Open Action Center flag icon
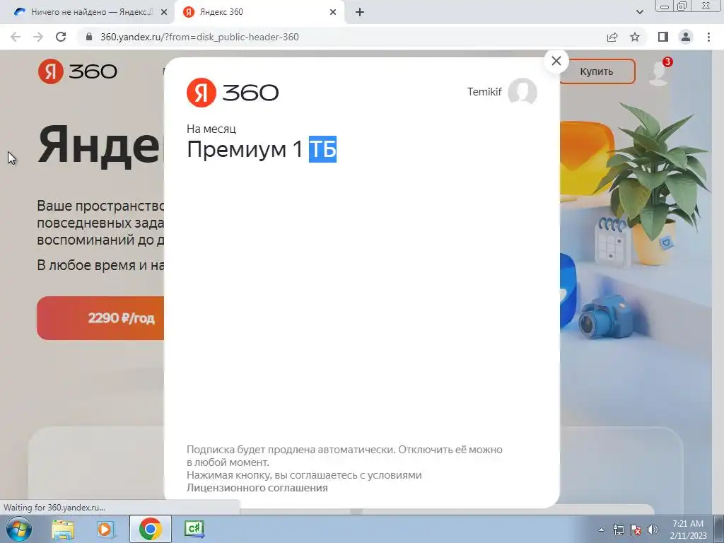The height and width of the screenshot is (543, 724). 636,530
